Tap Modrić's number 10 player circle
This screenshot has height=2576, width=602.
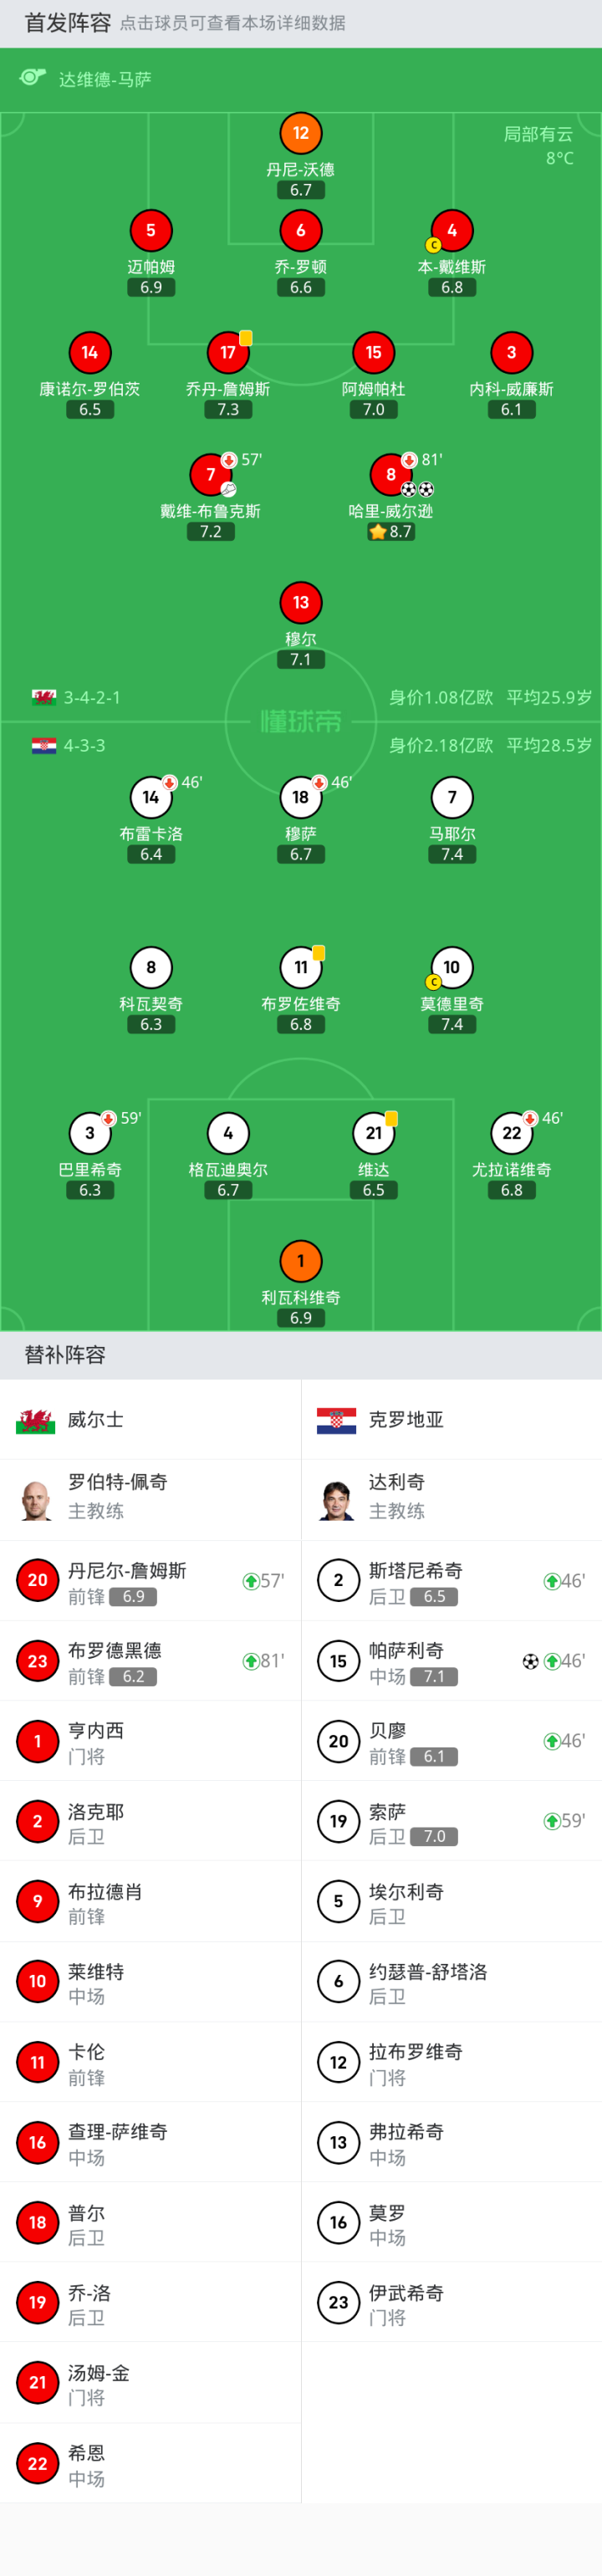(x=452, y=967)
